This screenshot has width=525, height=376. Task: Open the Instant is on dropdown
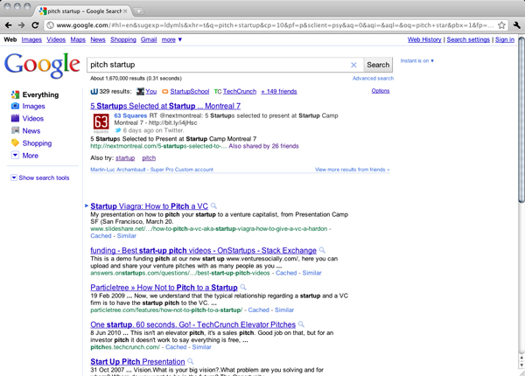coord(417,60)
